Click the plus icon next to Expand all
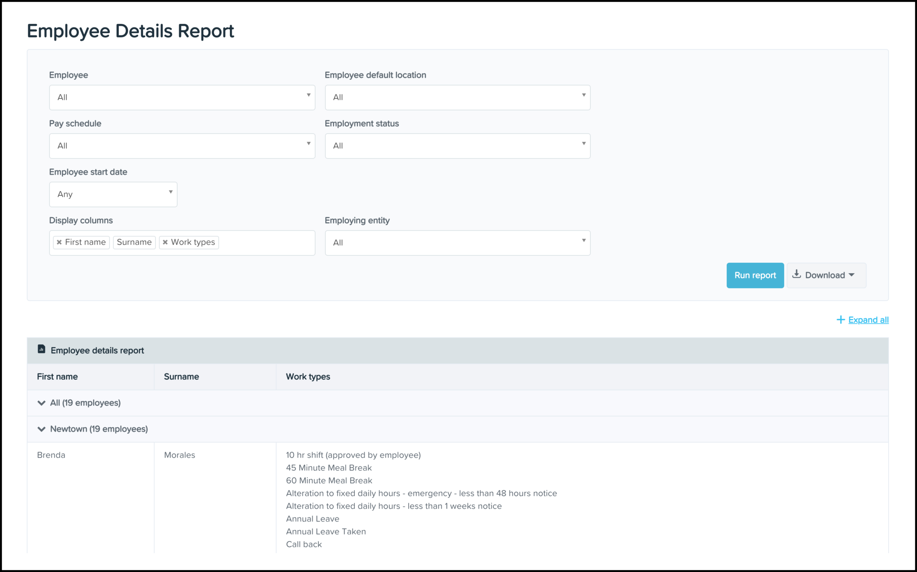 tap(840, 320)
